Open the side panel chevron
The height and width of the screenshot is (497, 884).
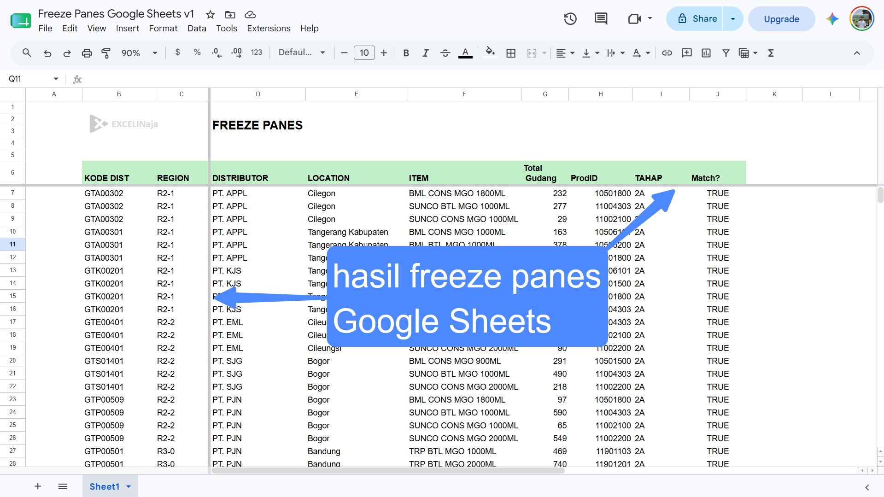(x=867, y=487)
